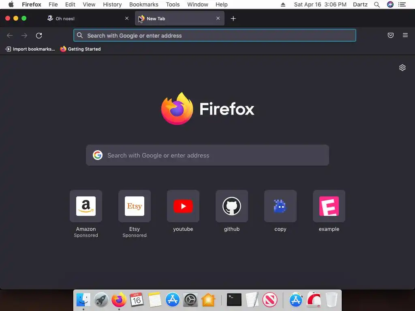Screen dimensions: 415x311
Task: Open the History menu
Action: (112, 4)
